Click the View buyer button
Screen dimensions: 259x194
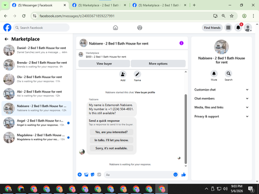104,64
